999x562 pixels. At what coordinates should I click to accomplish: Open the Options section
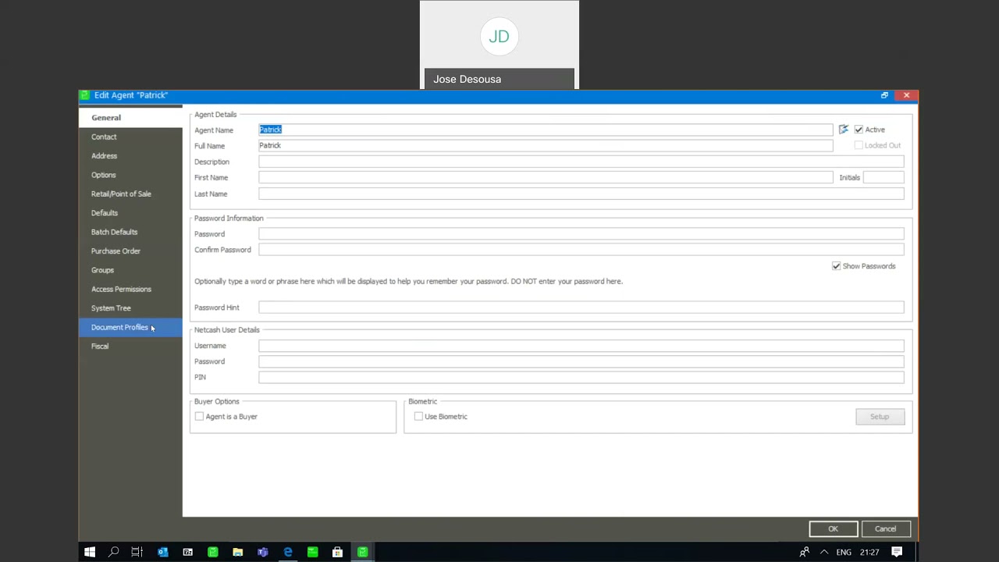tap(130, 175)
